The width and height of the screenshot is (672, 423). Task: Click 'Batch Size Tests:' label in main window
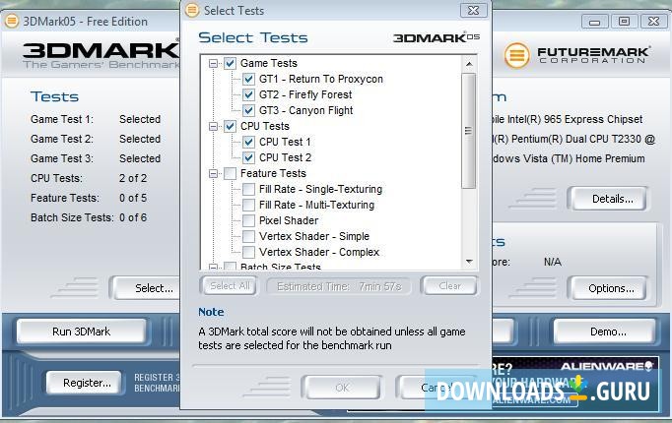[x=72, y=217]
